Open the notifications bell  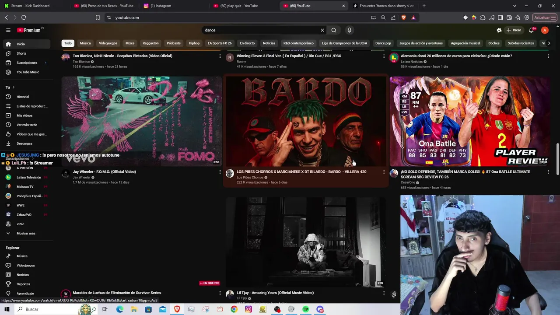tap(531, 30)
